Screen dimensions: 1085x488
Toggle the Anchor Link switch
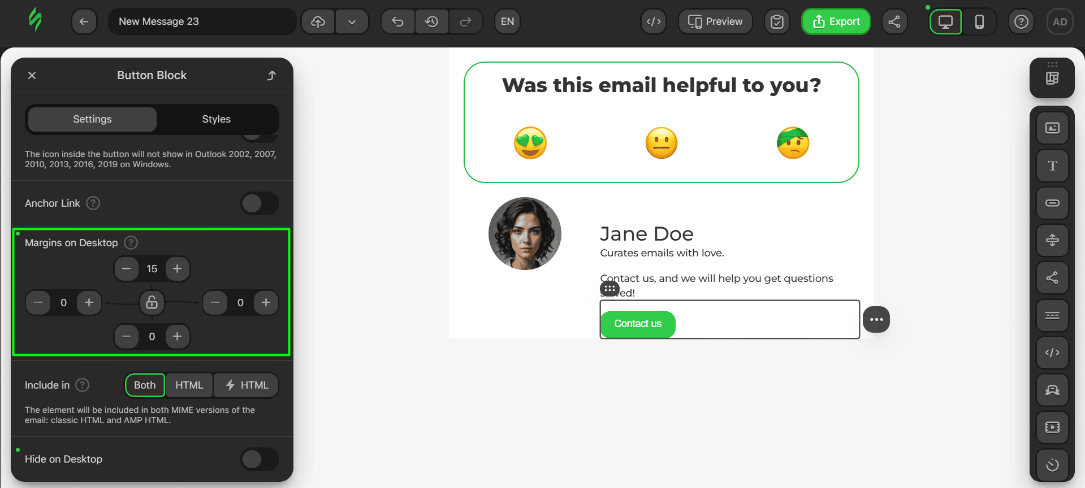(260, 203)
